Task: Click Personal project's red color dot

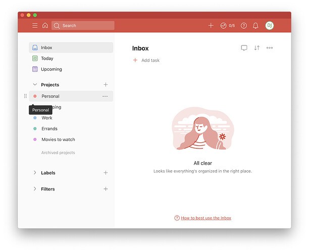Action: [x=35, y=96]
